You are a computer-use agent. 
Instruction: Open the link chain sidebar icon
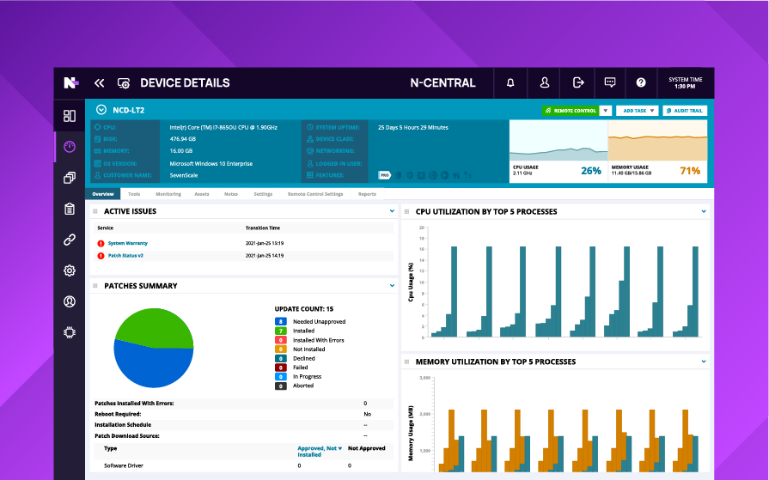[70, 240]
